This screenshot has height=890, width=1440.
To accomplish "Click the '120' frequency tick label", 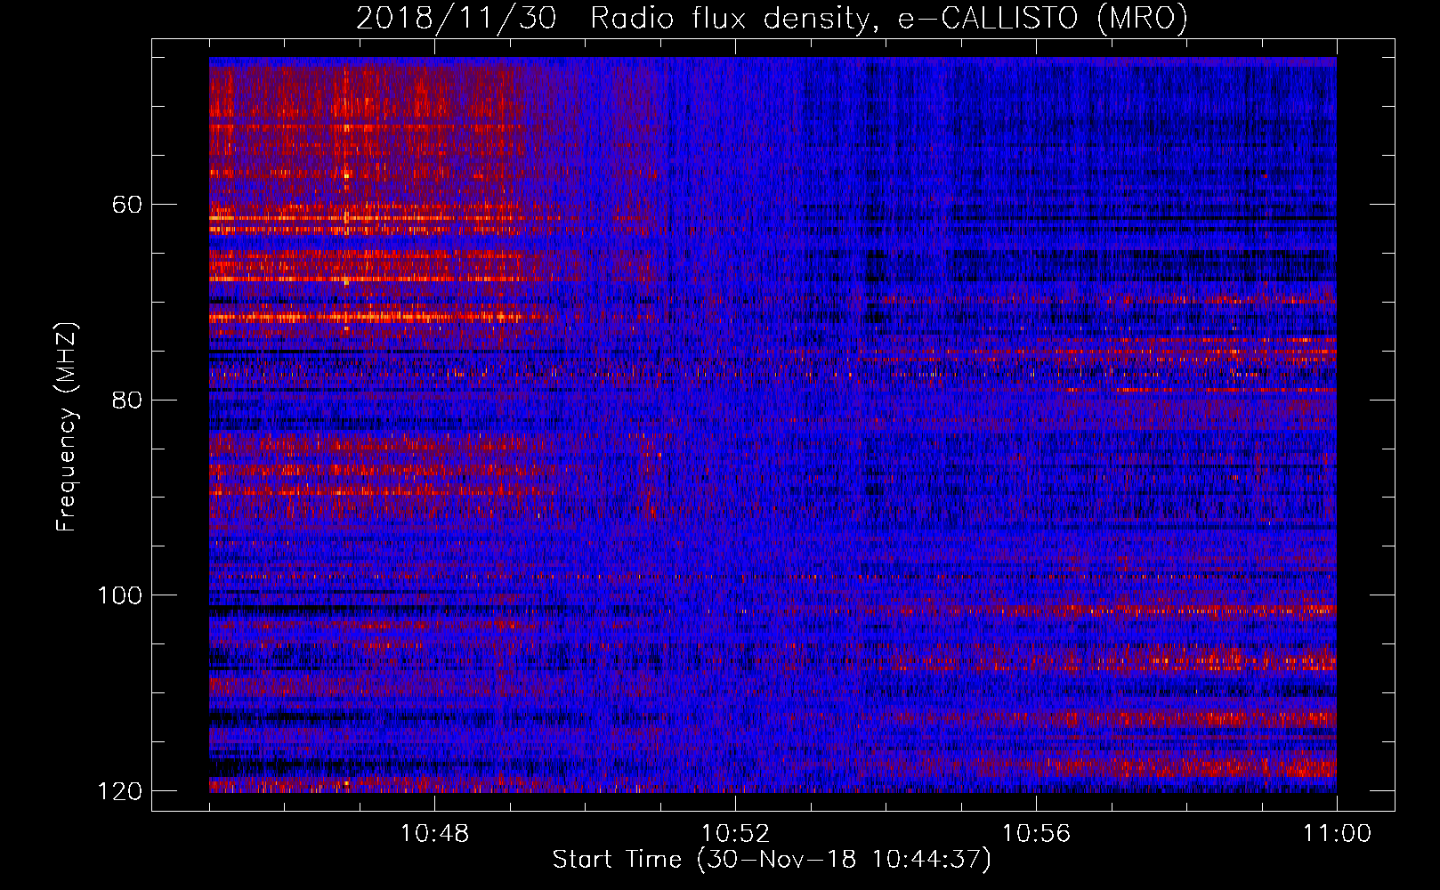I will tap(119, 790).
